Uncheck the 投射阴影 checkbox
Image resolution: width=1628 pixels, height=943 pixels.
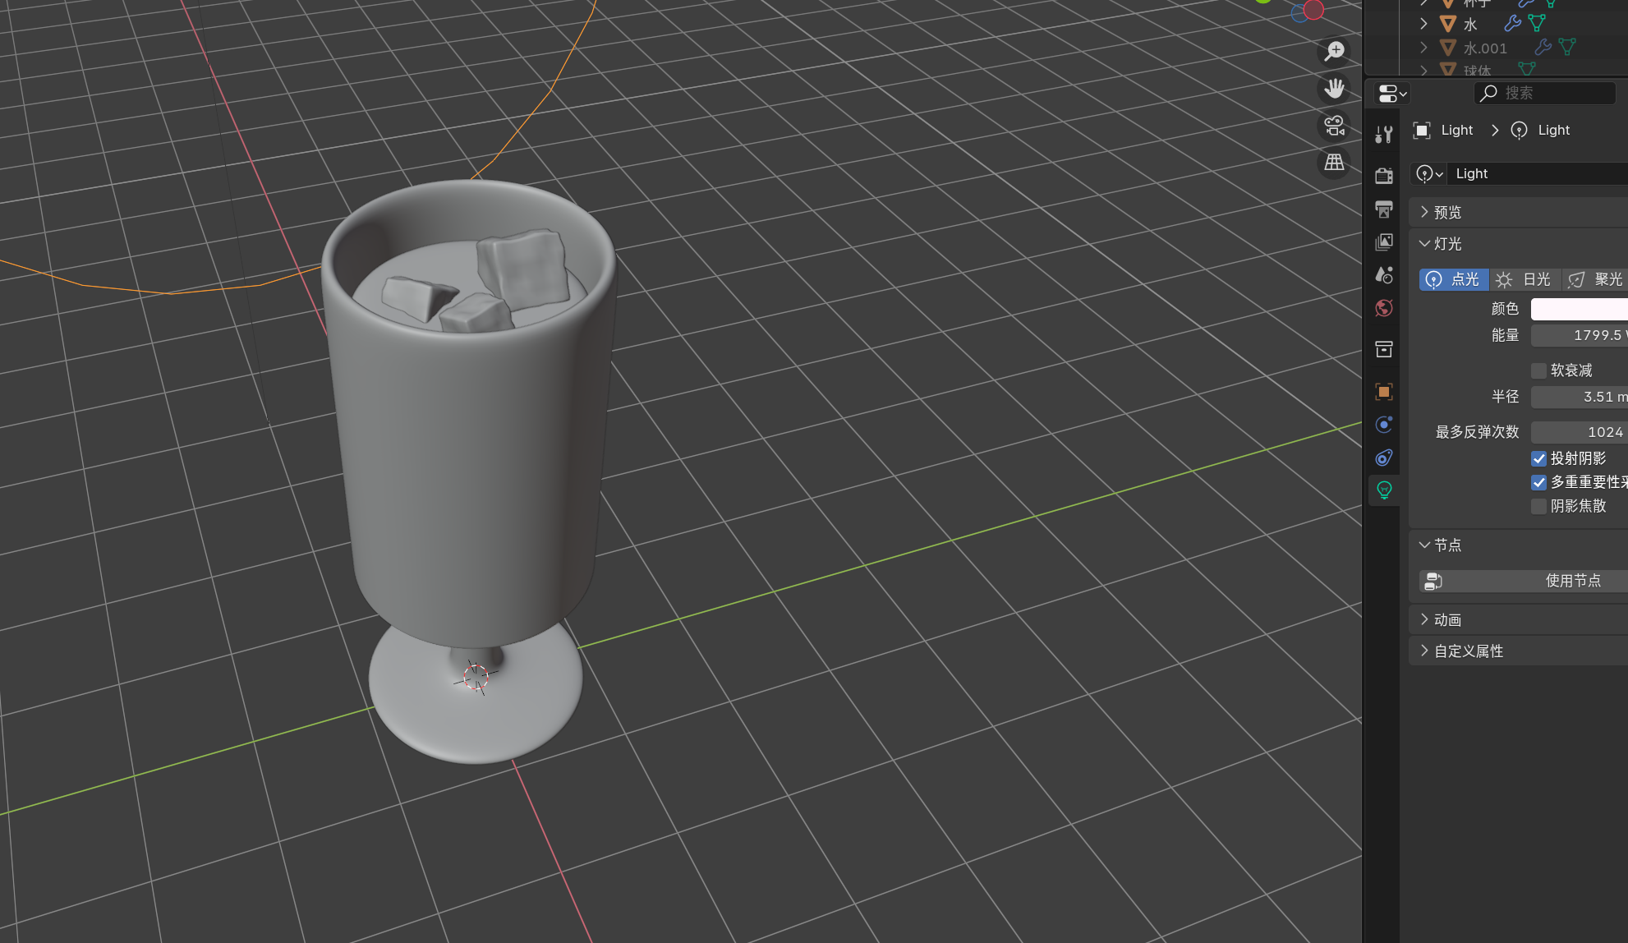[x=1539, y=458]
